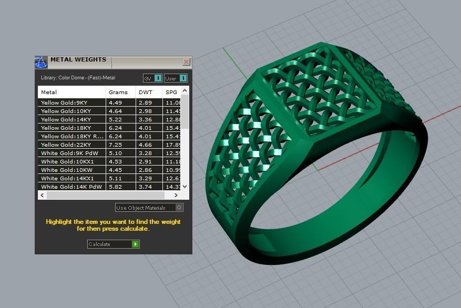This screenshot has width=461, height=308.
Task: Click the 4.66 DWT value
Action: tap(145, 145)
